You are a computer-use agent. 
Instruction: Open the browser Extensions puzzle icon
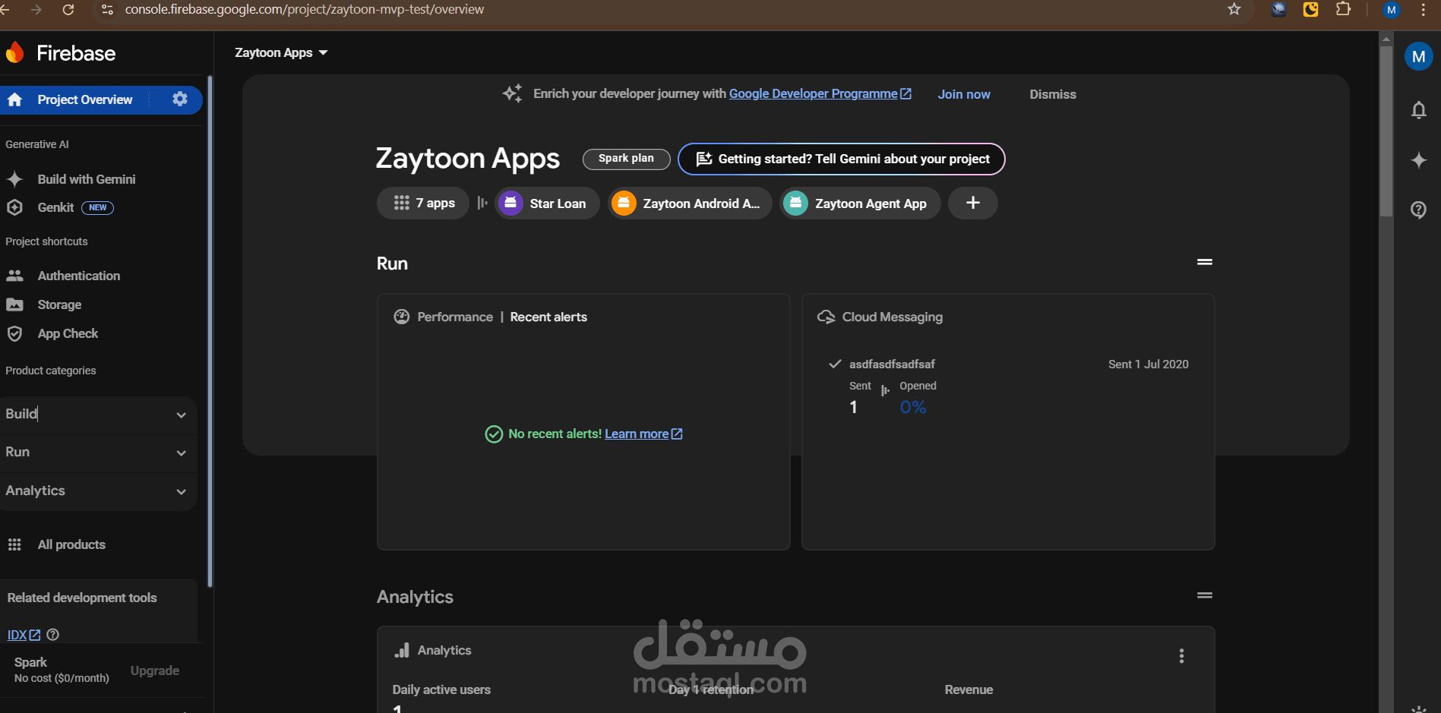tap(1343, 9)
